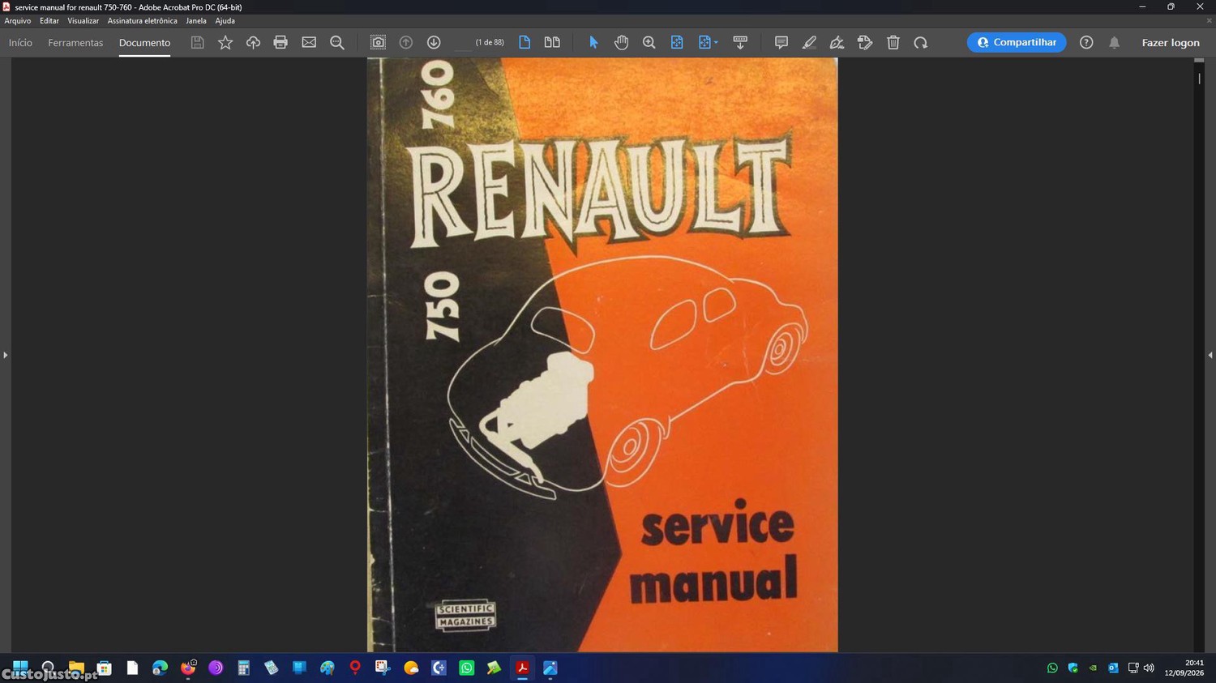Click Fazer logon link
Image resolution: width=1216 pixels, height=683 pixels.
pos(1171,43)
